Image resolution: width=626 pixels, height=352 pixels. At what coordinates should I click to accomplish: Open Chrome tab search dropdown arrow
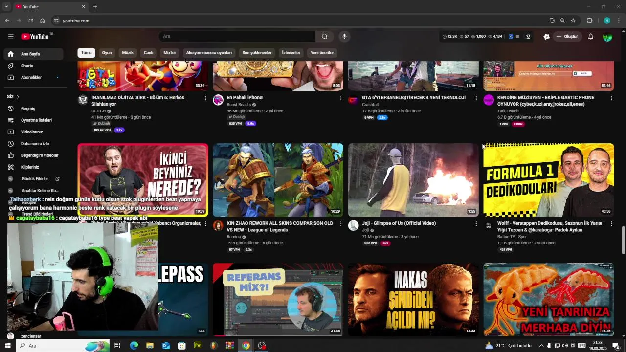pyautogui.click(x=6, y=6)
